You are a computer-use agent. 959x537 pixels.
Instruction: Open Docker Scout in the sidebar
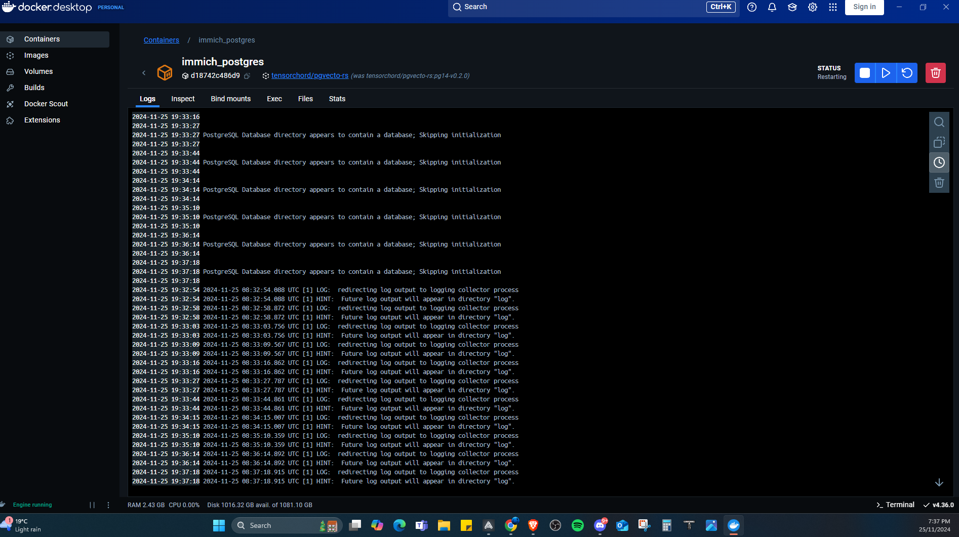(x=55, y=104)
